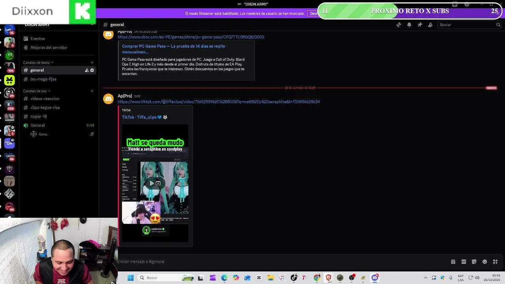Open Brave browser in taskbar

tap(328, 278)
